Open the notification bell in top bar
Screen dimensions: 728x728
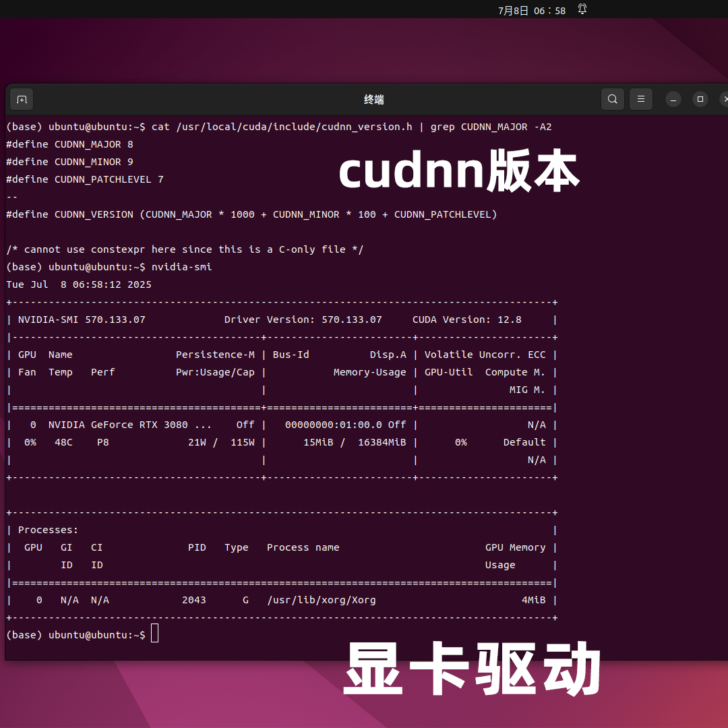pyautogui.click(x=582, y=9)
